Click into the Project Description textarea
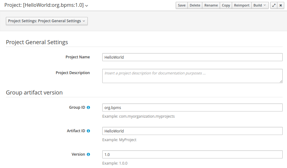287x168 pixels. coord(192,76)
